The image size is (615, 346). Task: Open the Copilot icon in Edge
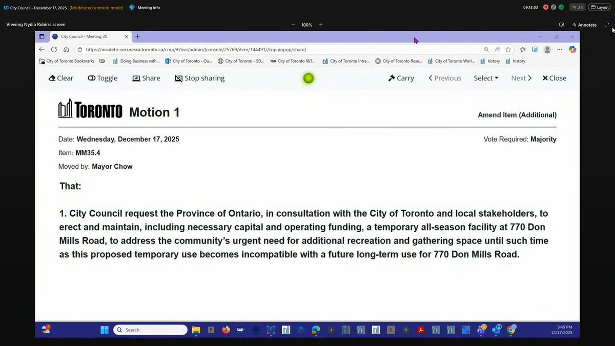coord(572,50)
